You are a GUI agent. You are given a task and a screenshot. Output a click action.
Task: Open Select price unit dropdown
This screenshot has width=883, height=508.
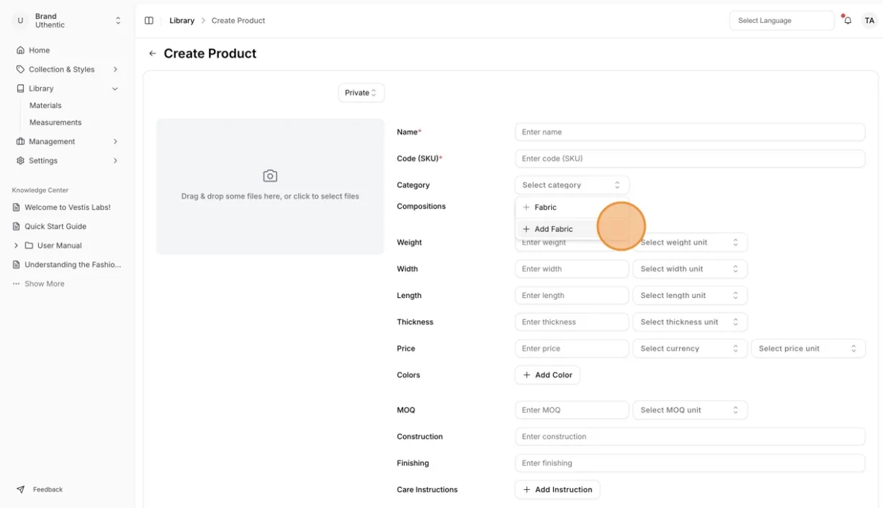[808, 348]
